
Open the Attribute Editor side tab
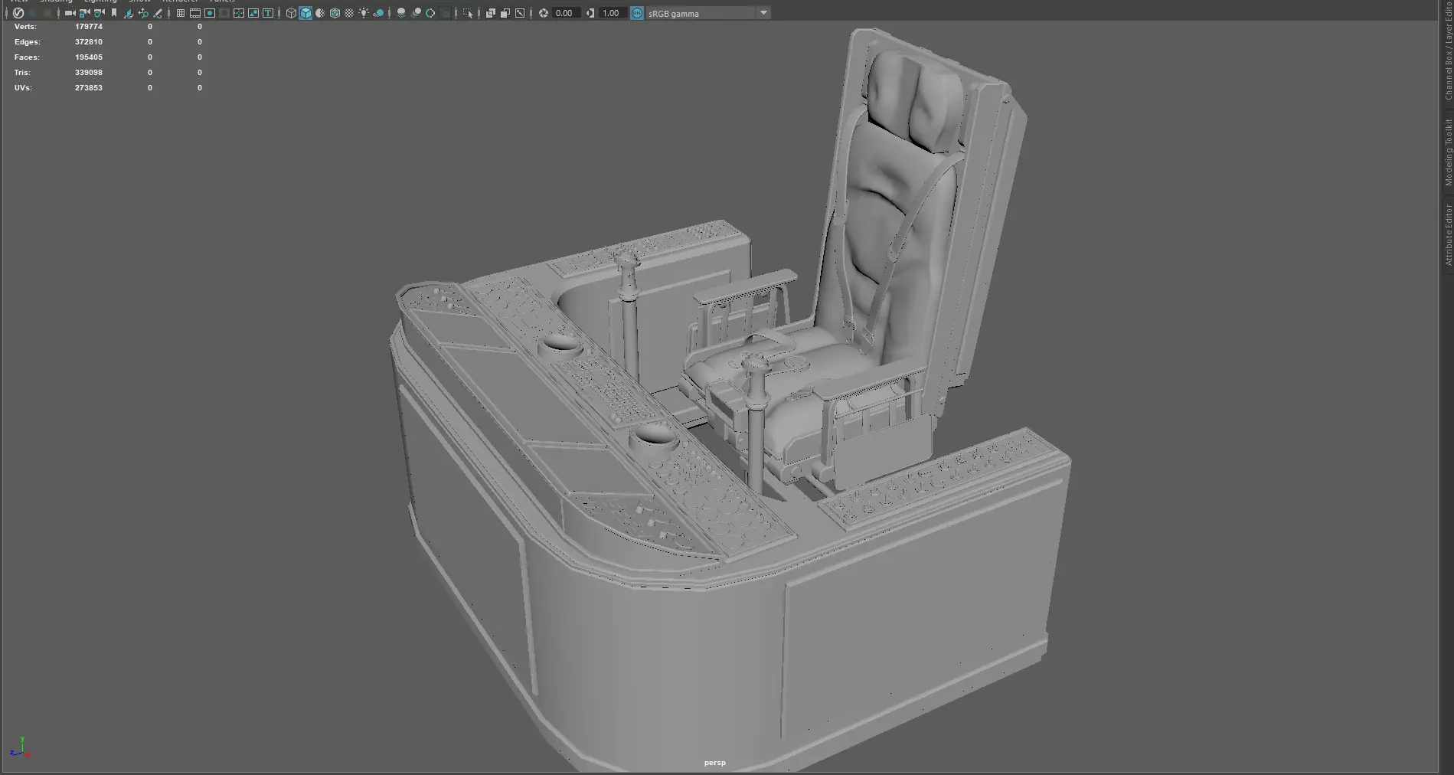pos(1448,235)
